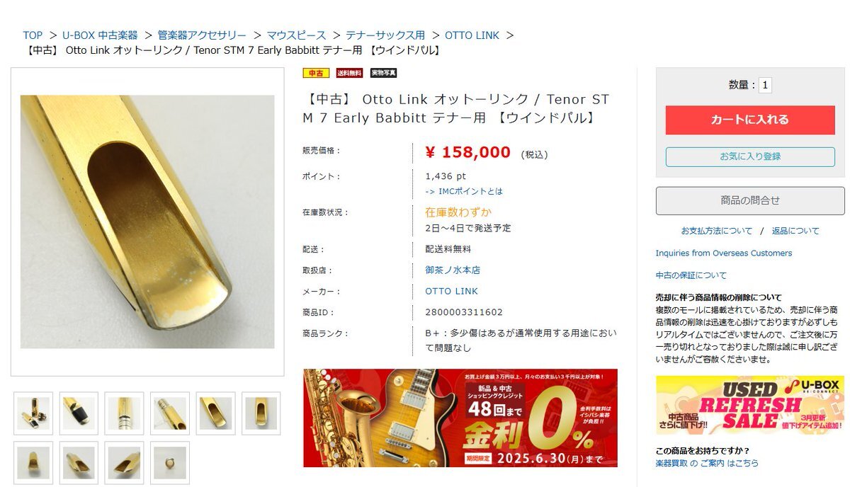Add the item with カートに入れる
Image resolution: width=850 pixels, height=487 pixels.
750,120
